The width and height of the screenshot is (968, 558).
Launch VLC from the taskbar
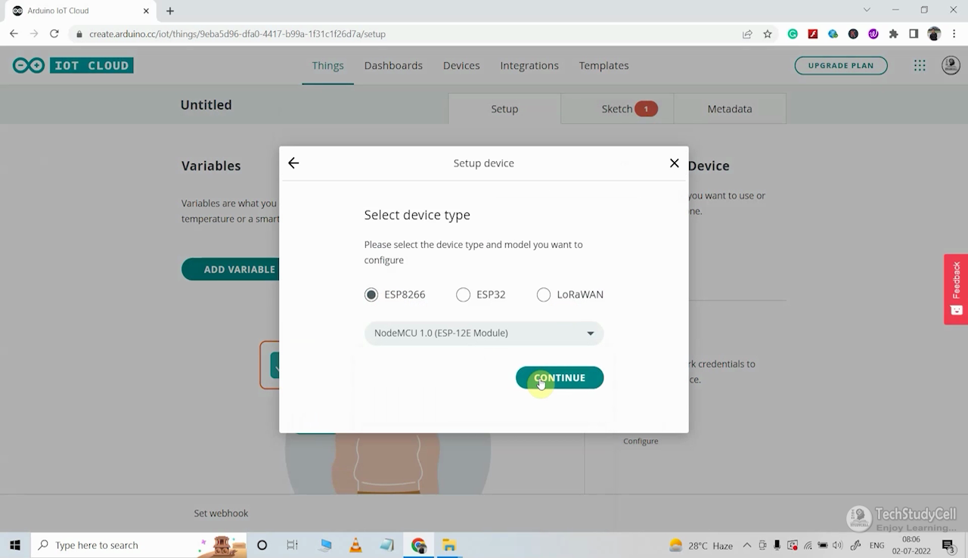pos(355,545)
